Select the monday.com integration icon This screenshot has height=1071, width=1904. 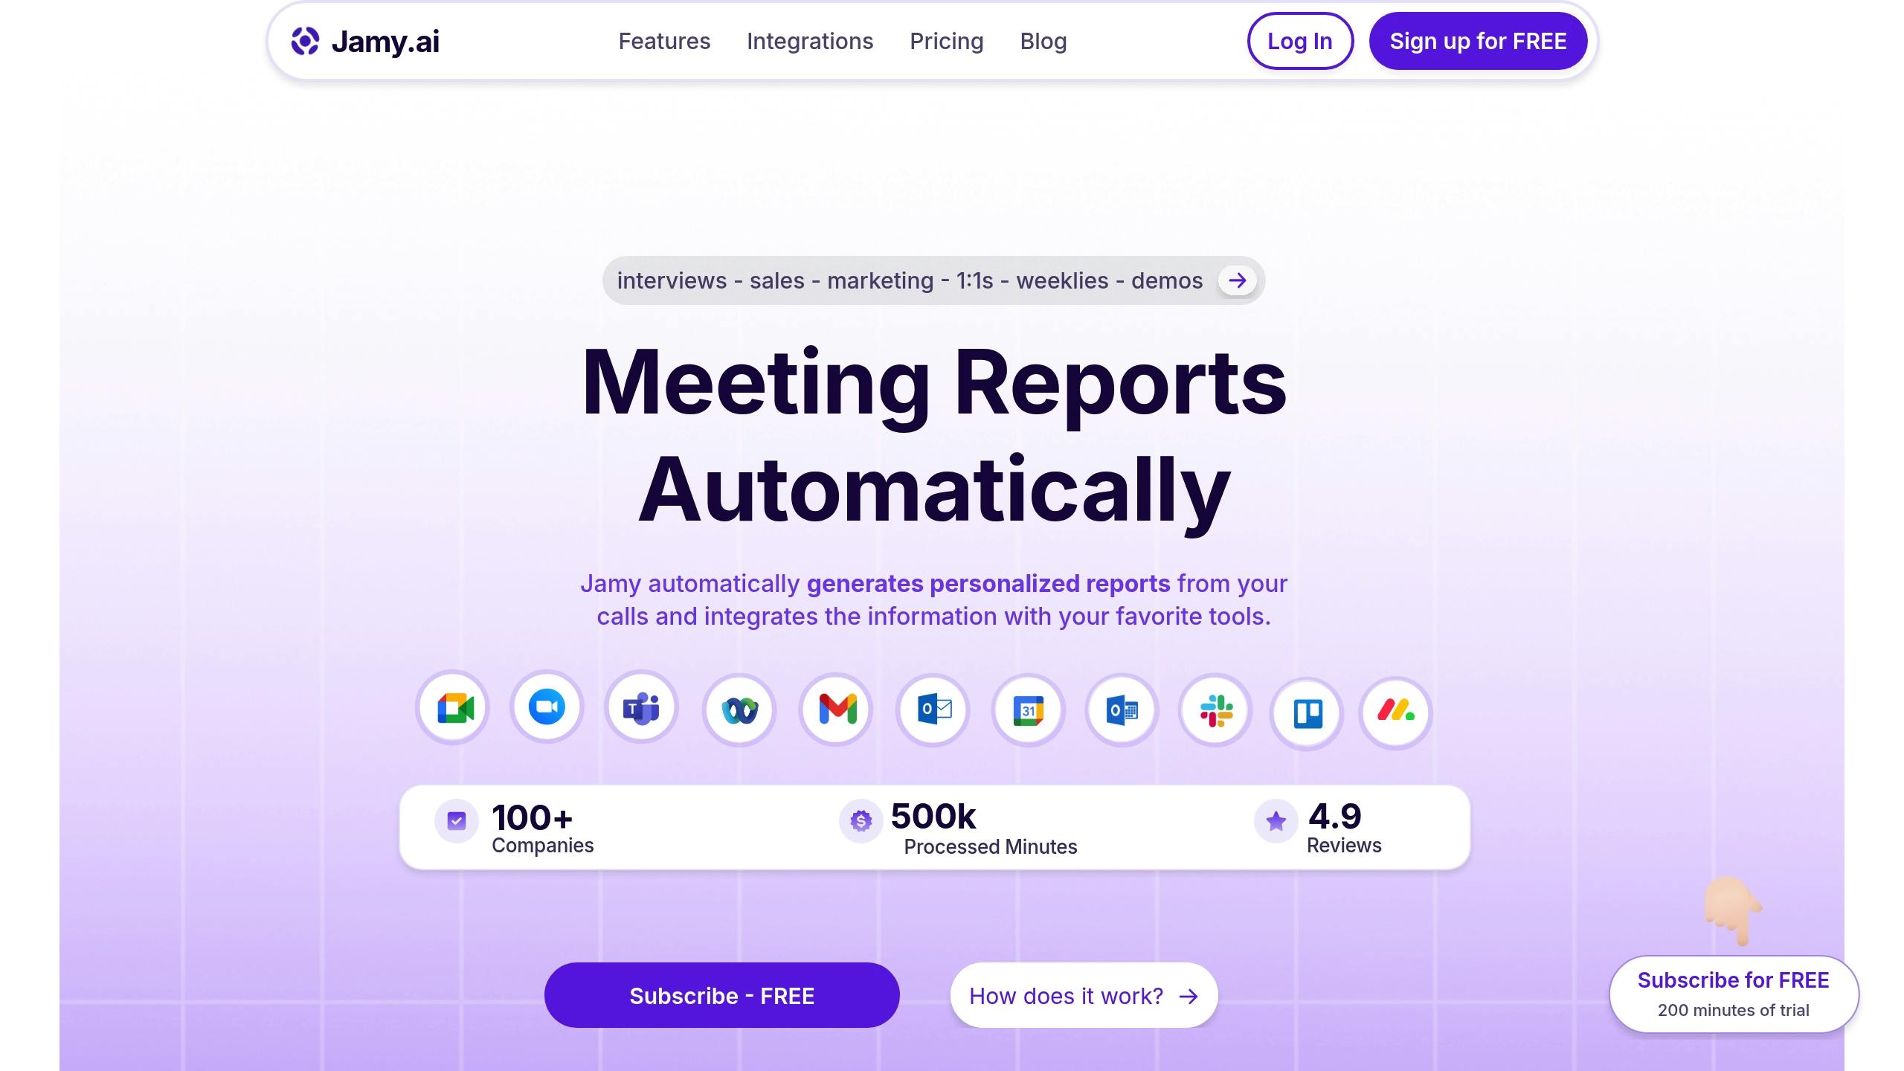click(x=1396, y=712)
